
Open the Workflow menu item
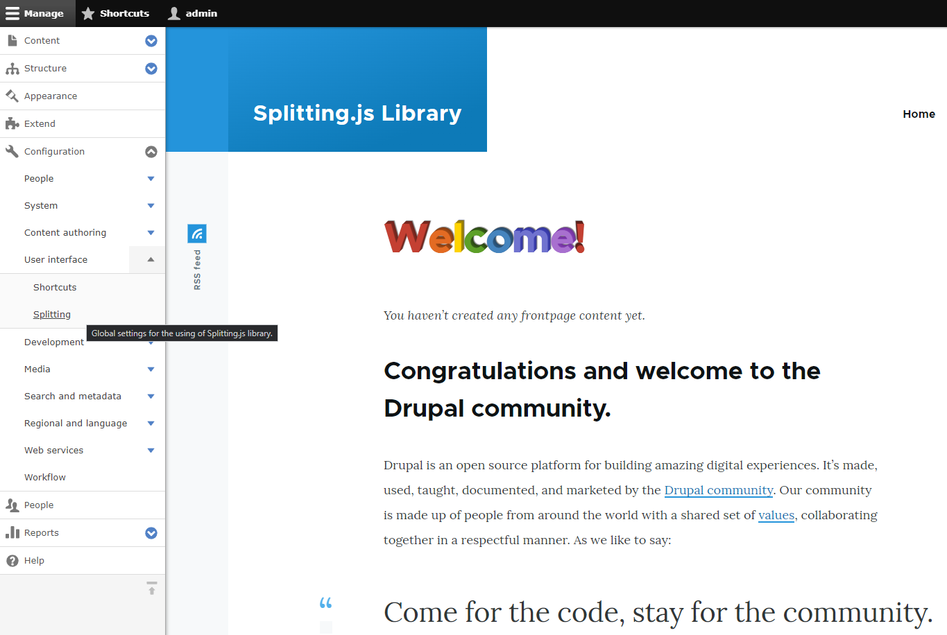pos(45,477)
